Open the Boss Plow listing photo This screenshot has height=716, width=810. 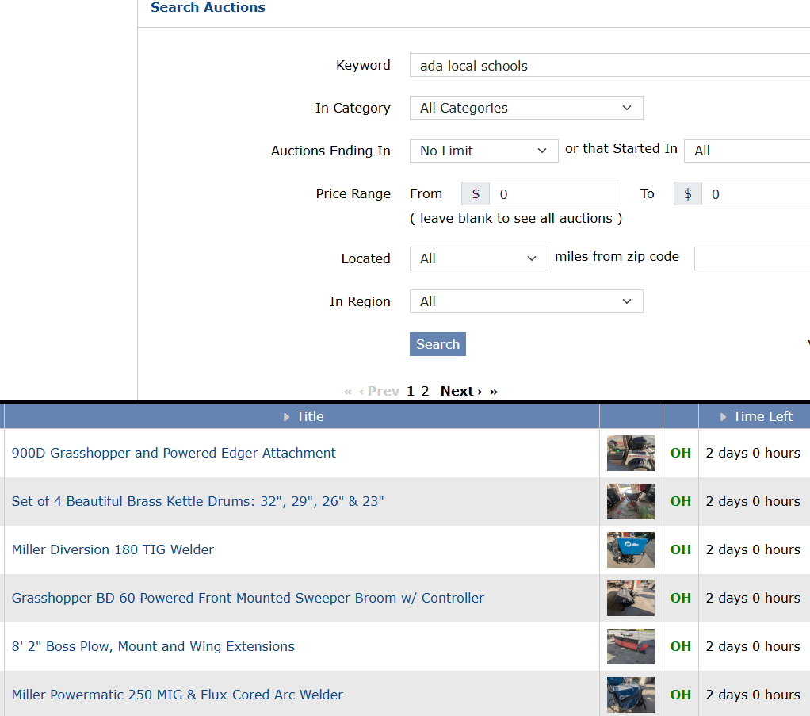pyautogui.click(x=631, y=646)
